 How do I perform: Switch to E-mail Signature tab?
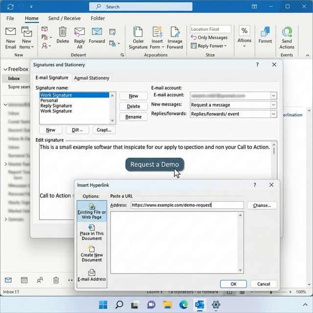(52, 78)
